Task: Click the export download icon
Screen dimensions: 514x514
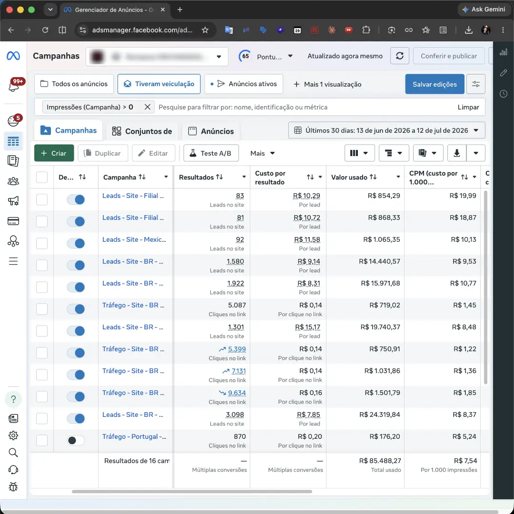Action: pos(456,153)
